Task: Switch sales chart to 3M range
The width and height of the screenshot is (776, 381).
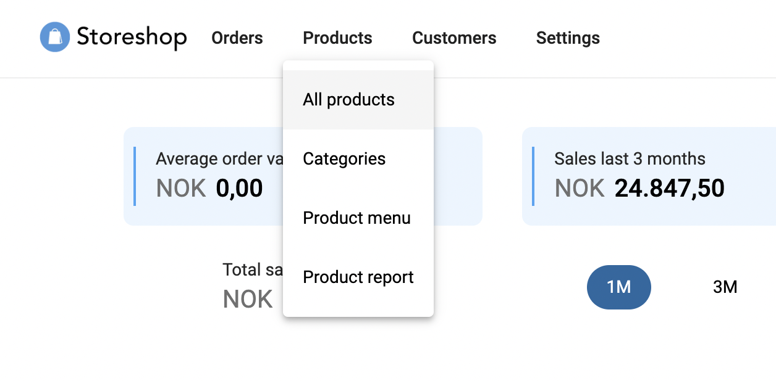Action: pos(725,287)
